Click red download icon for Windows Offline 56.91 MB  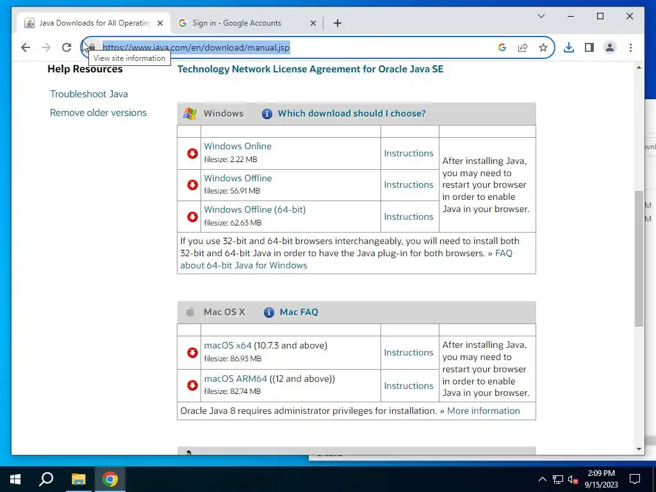pos(192,185)
